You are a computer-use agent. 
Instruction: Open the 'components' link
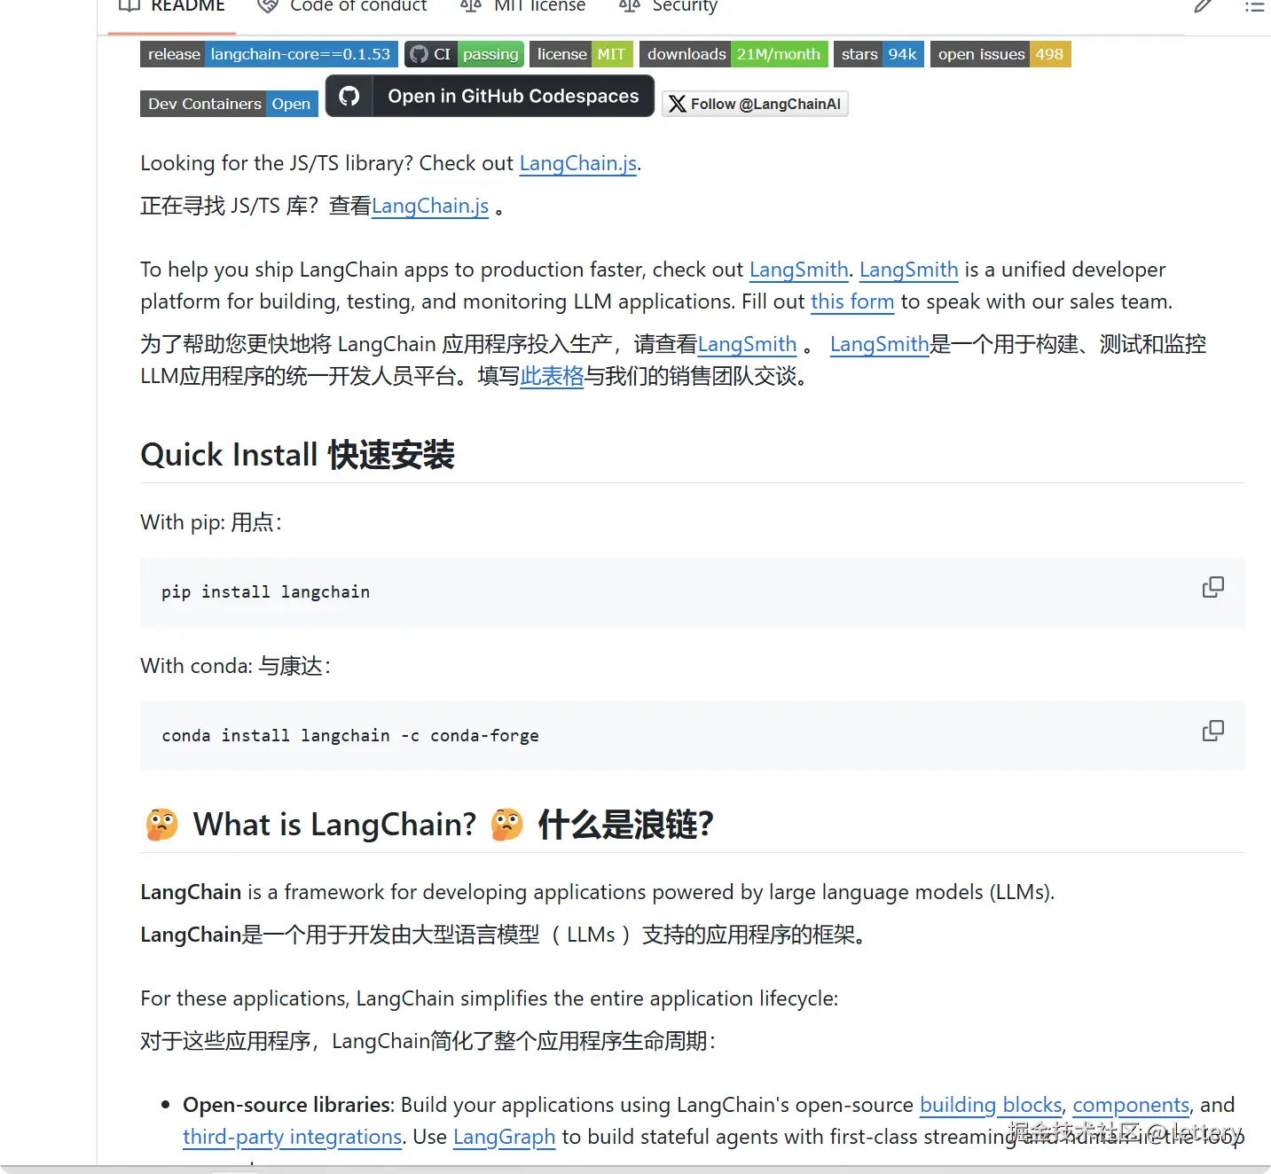click(x=1131, y=1105)
